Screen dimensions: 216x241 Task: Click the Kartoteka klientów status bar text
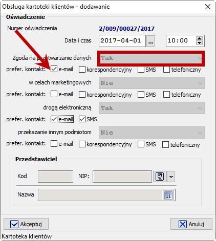click(27, 236)
